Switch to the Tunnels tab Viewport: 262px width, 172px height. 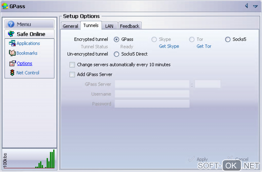(91, 25)
